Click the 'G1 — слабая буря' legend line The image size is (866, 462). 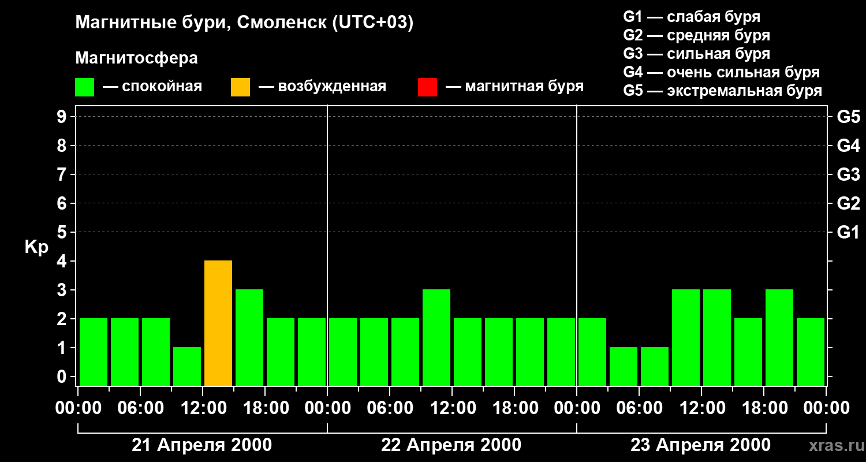[x=692, y=17]
